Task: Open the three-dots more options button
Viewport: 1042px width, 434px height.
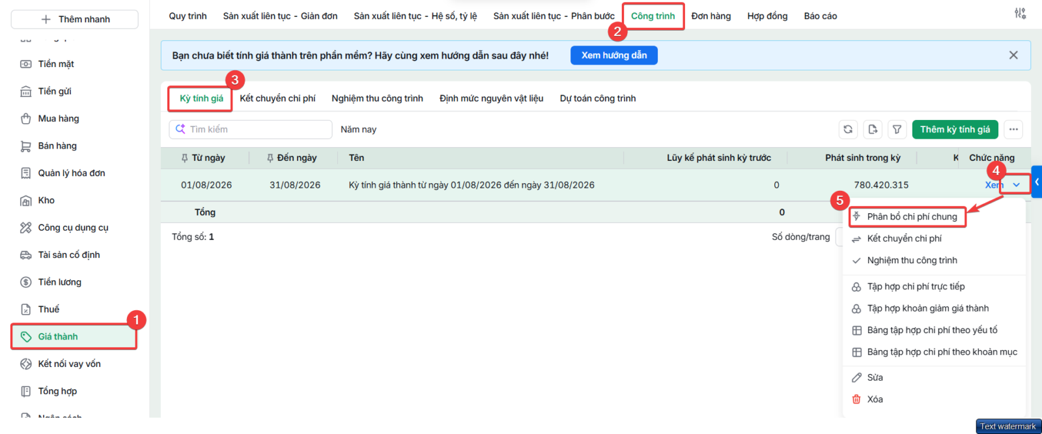Action: point(1013,130)
